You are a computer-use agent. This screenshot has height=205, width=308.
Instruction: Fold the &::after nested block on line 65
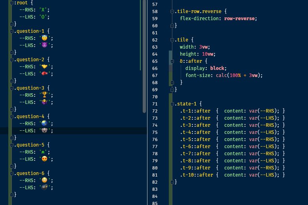(172, 61)
